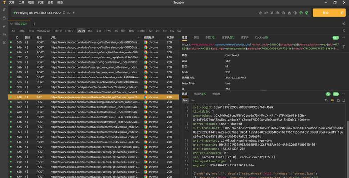Click the green globe icon left of the shield

tap(301, 13)
